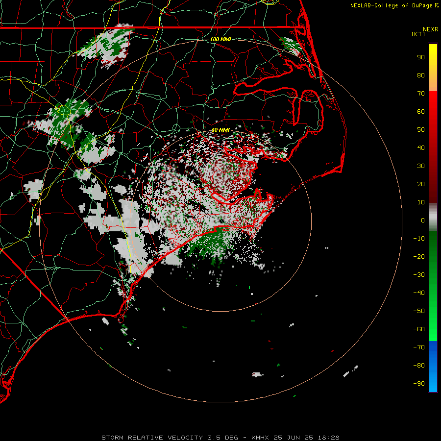Click the -70 value on the velocity scale
Viewport: 441px width, 441px height.
coord(419,347)
